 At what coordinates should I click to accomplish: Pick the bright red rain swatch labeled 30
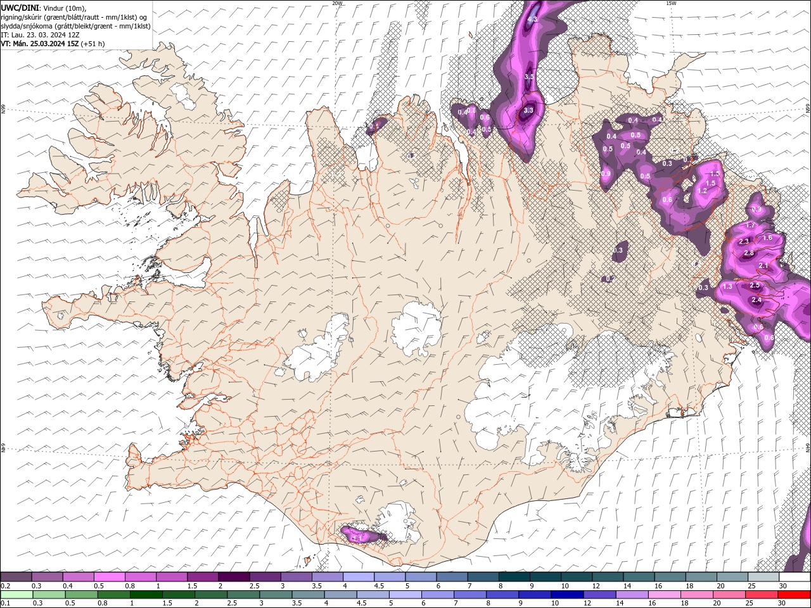(x=795, y=595)
